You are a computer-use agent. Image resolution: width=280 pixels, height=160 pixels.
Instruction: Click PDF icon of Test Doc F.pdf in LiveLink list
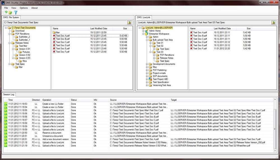(191, 48)
